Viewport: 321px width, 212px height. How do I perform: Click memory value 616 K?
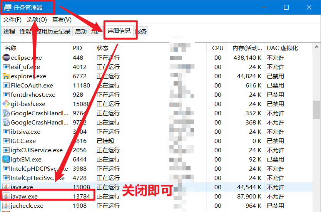(254, 85)
